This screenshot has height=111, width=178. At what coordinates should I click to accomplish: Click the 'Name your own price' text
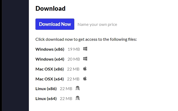click(97, 25)
